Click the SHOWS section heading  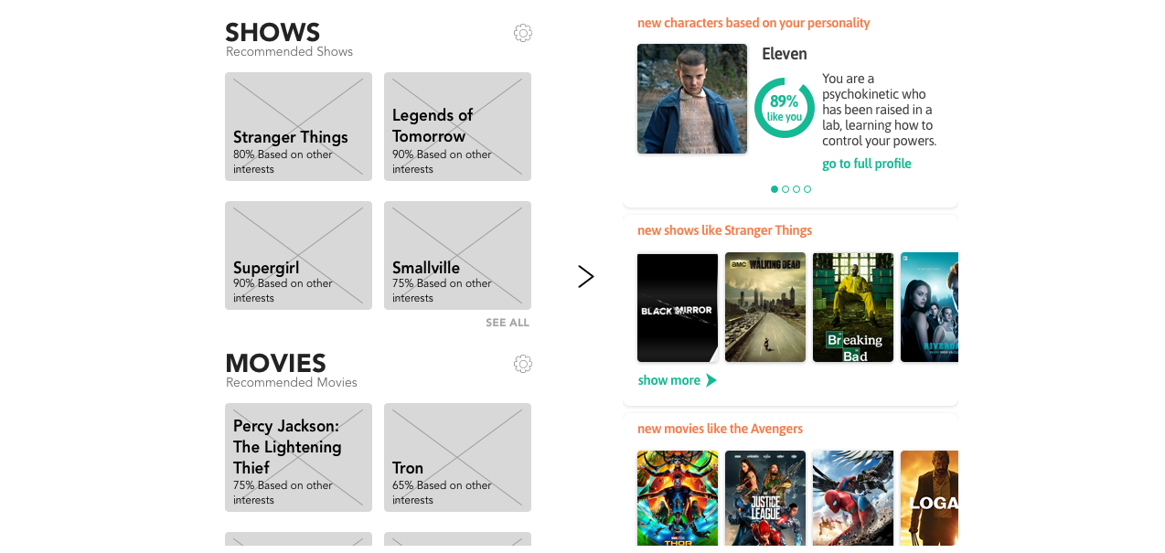(x=273, y=33)
